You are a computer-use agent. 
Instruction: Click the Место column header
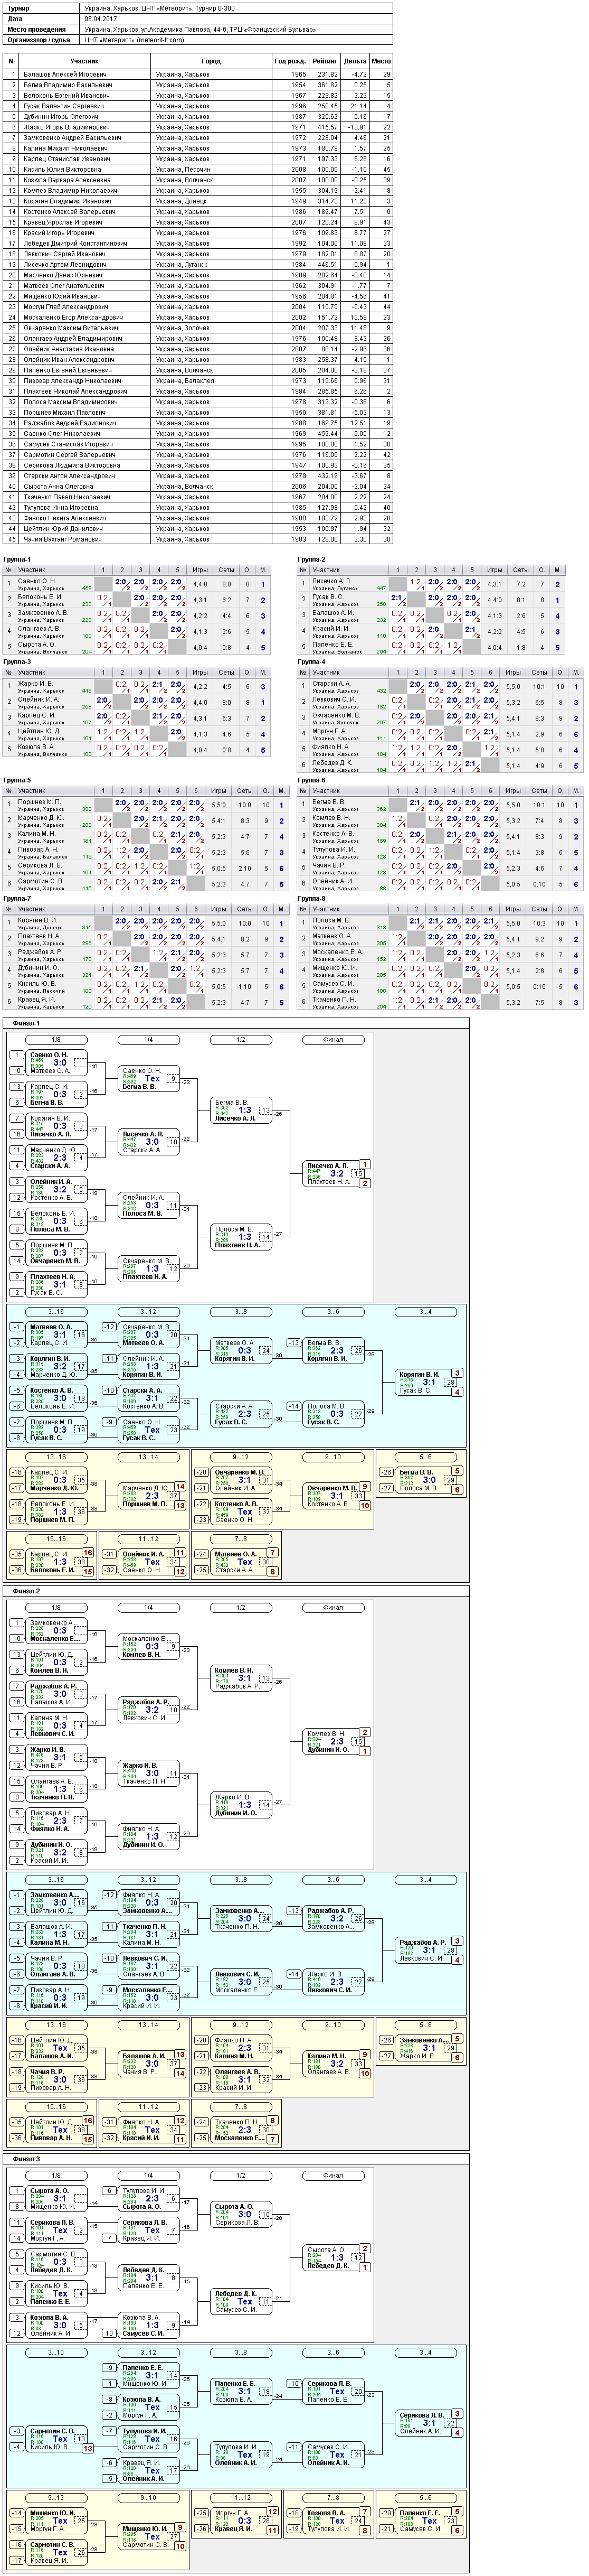point(381,61)
